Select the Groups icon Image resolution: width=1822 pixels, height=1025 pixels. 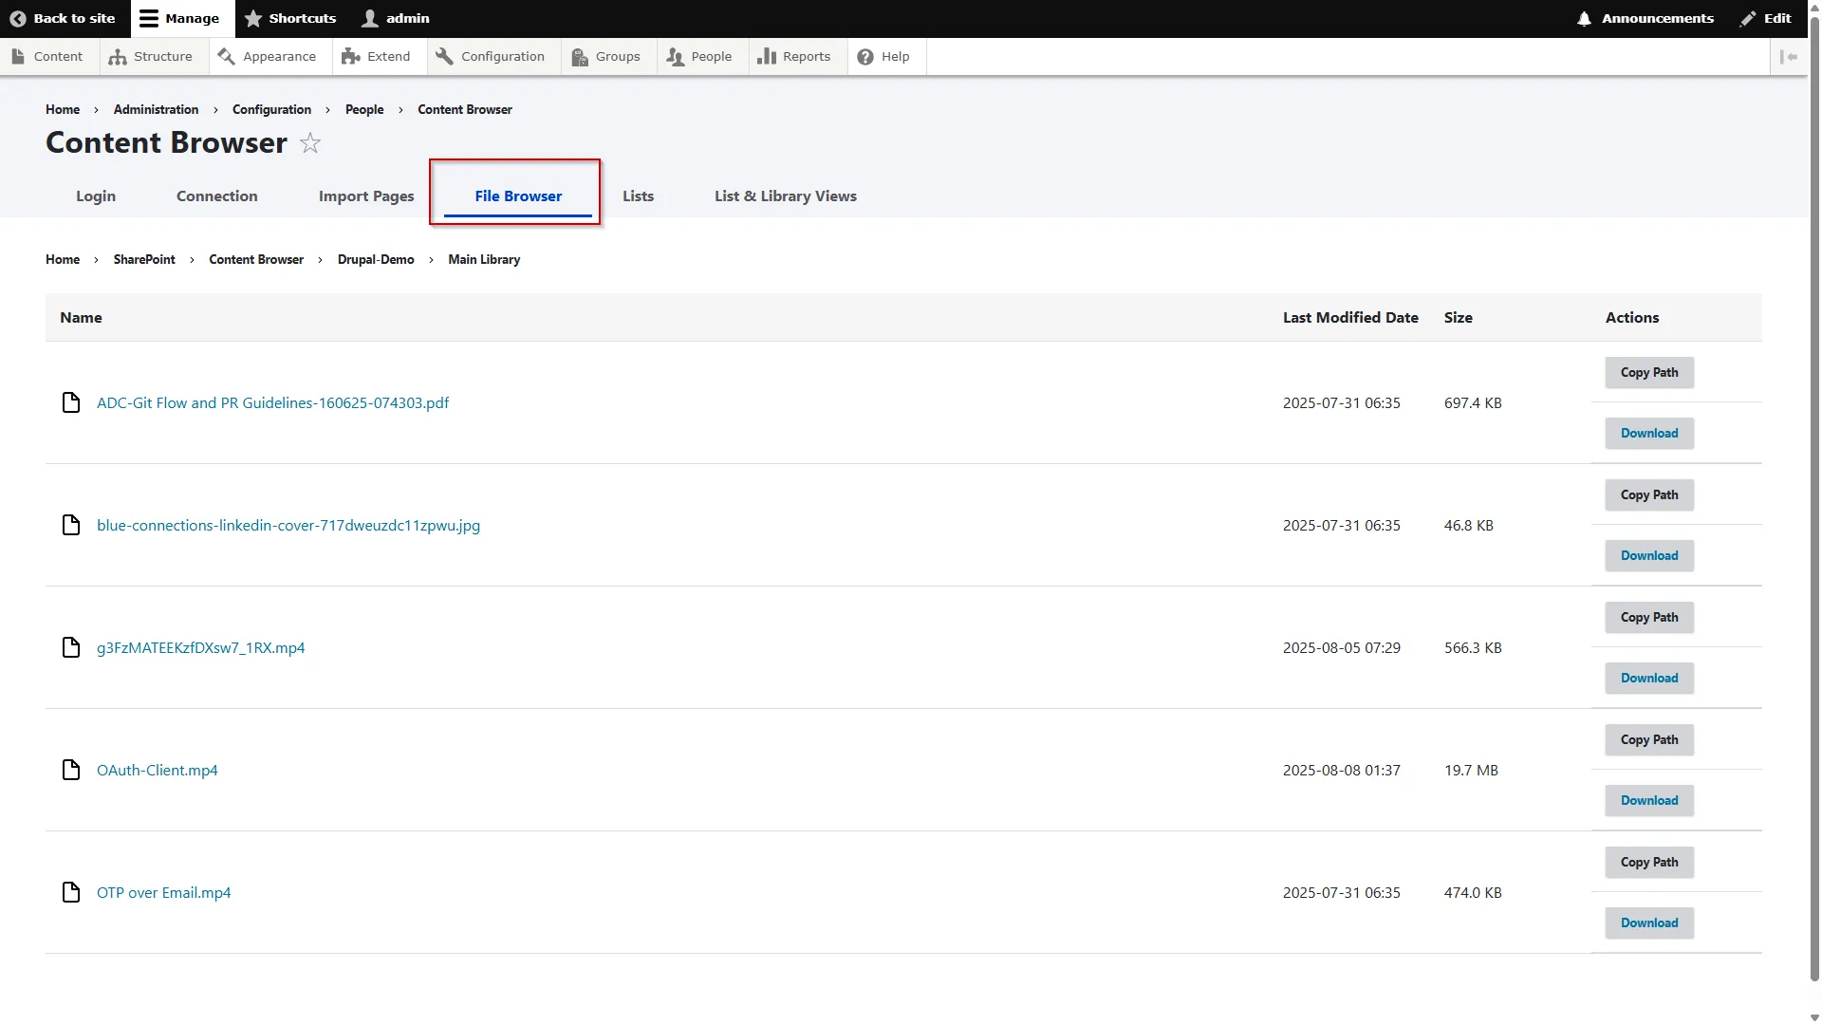[x=579, y=57]
